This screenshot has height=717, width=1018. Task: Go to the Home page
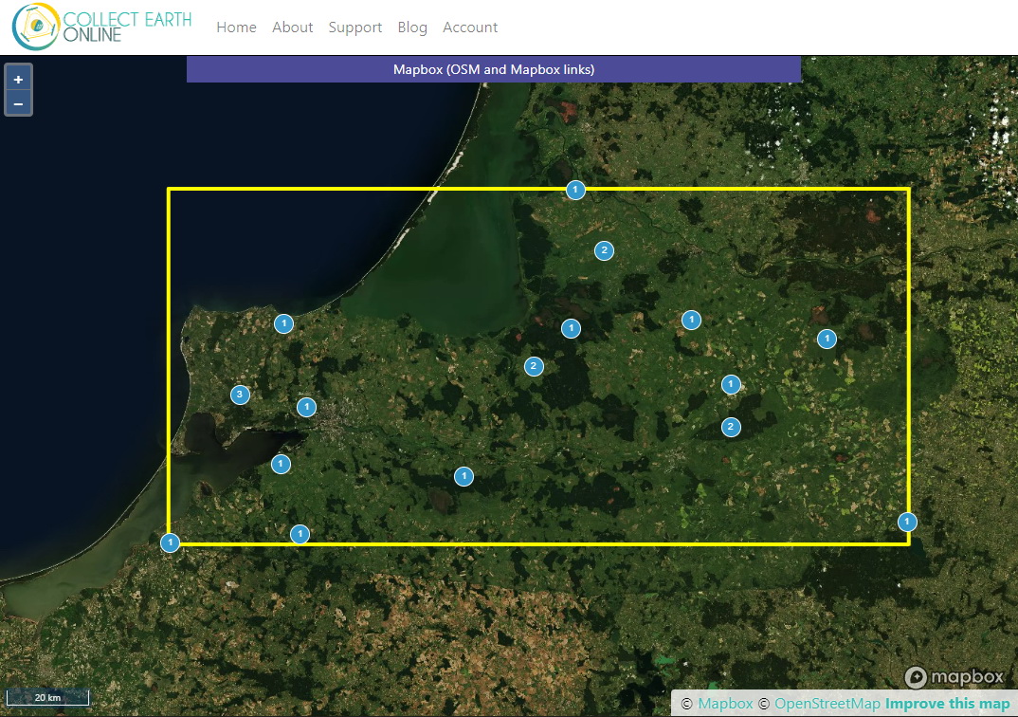pos(236,28)
